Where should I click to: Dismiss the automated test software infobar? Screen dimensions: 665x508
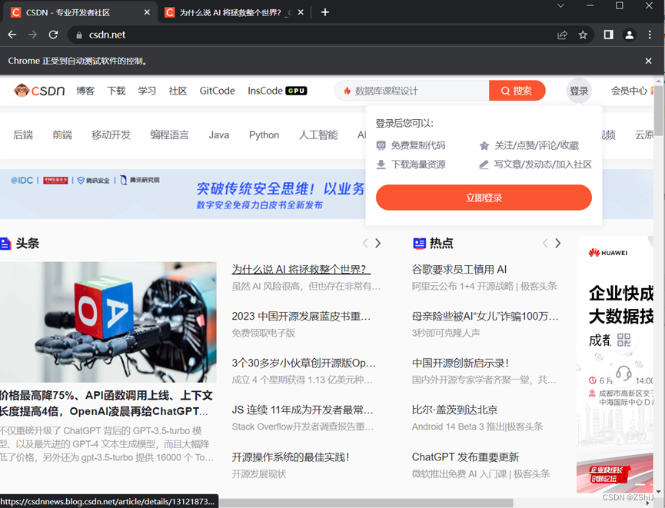(648, 61)
